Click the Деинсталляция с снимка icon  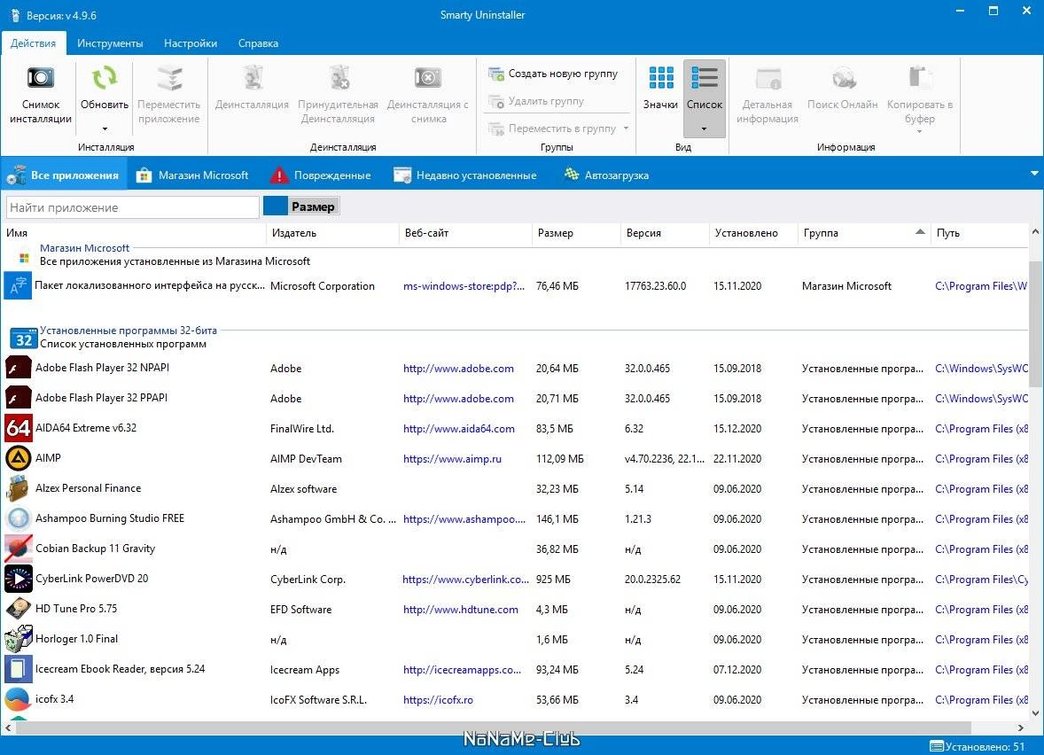tap(427, 78)
